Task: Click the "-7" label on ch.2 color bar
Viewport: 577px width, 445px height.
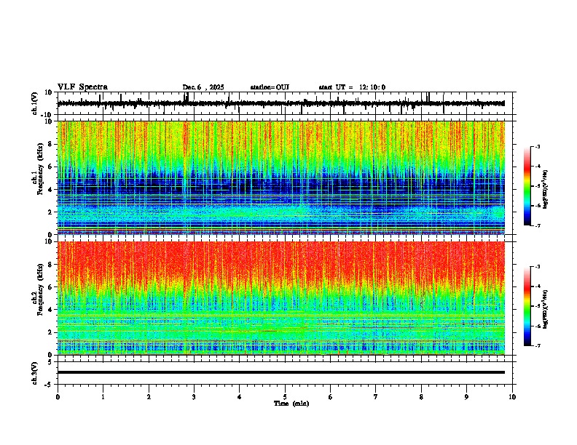Action: pos(537,345)
